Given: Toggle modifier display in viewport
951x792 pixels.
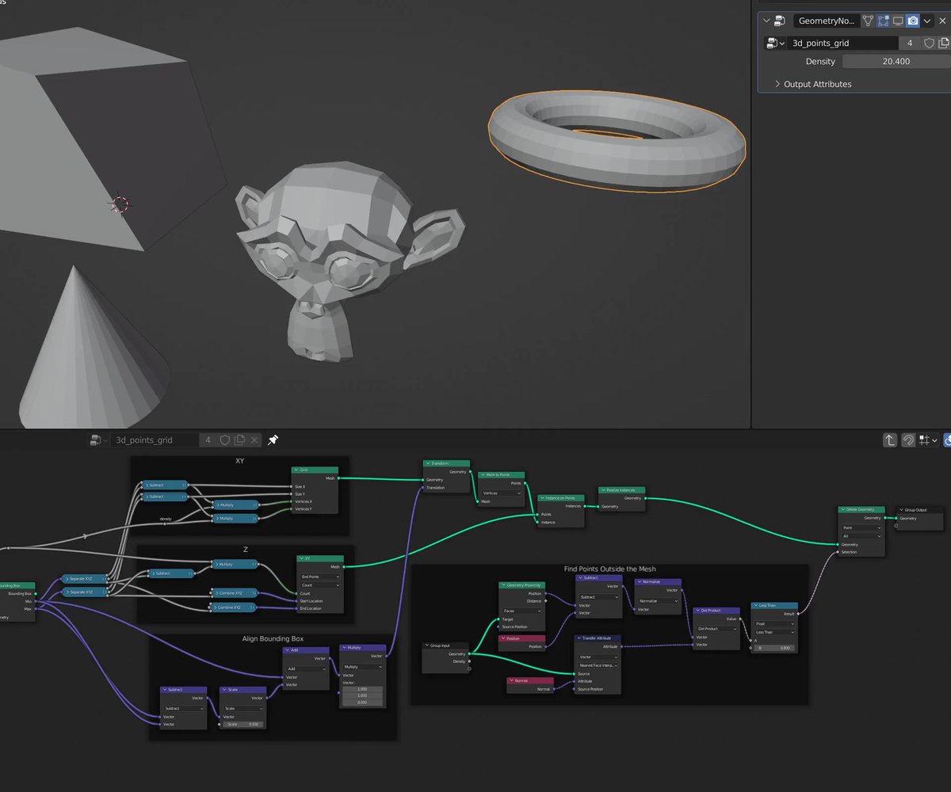Looking at the screenshot, I should (x=898, y=21).
